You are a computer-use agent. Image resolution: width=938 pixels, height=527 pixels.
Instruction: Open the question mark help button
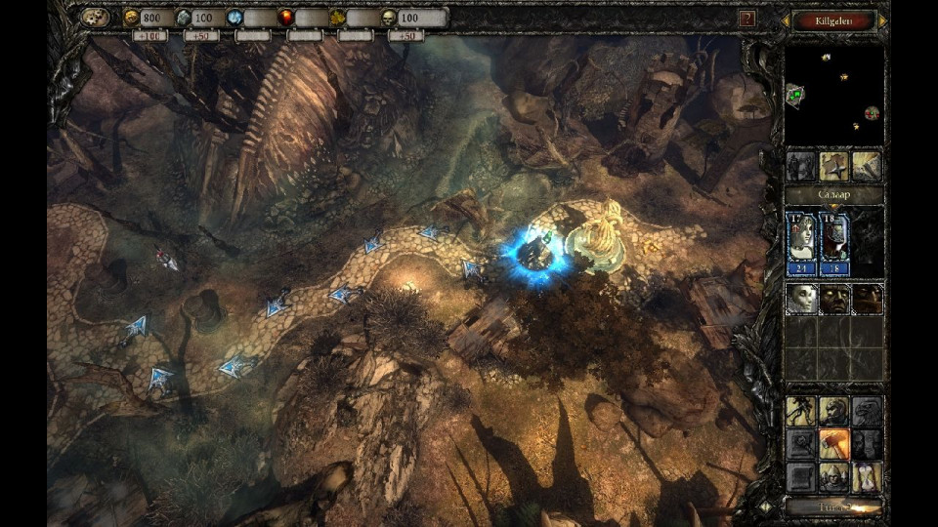pyautogui.click(x=747, y=18)
